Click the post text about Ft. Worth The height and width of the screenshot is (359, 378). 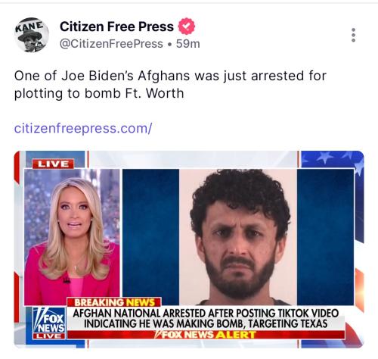170,85
